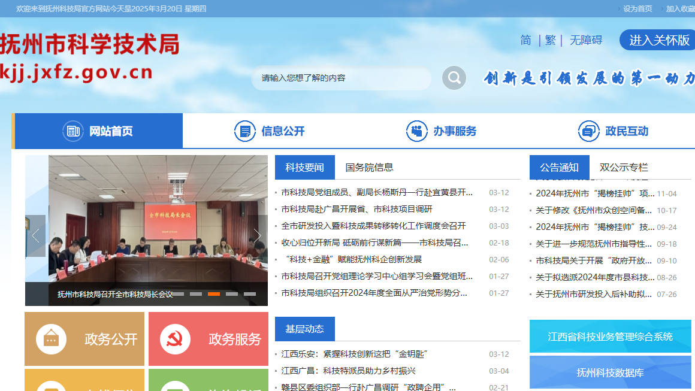The width and height of the screenshot is (695, 391).
Task: Open 江西省科技业务管理综合系统 banner
Action: pos(611,337)
